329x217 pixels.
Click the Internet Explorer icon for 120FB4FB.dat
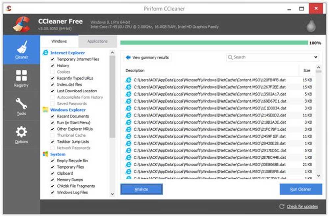click(x=128, y=80)
